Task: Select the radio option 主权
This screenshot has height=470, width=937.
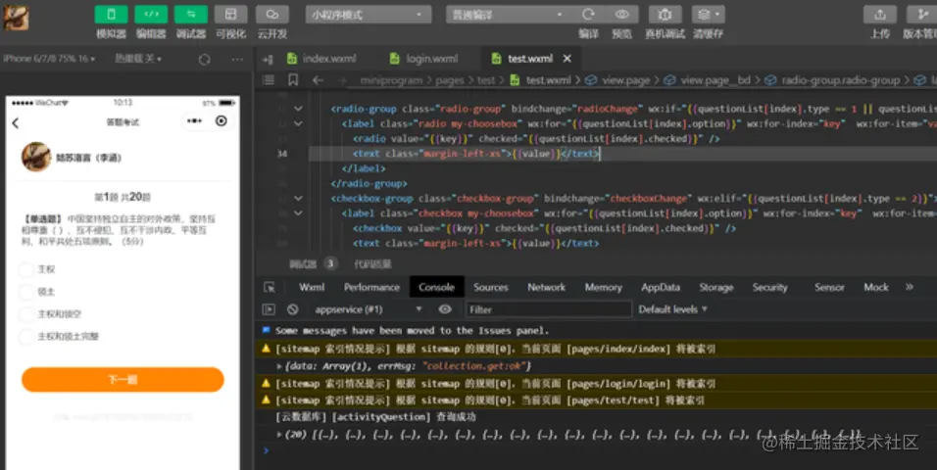Action: (26, 269)
